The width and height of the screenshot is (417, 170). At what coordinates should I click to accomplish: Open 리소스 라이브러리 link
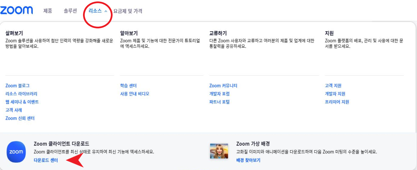click(21, 94)
